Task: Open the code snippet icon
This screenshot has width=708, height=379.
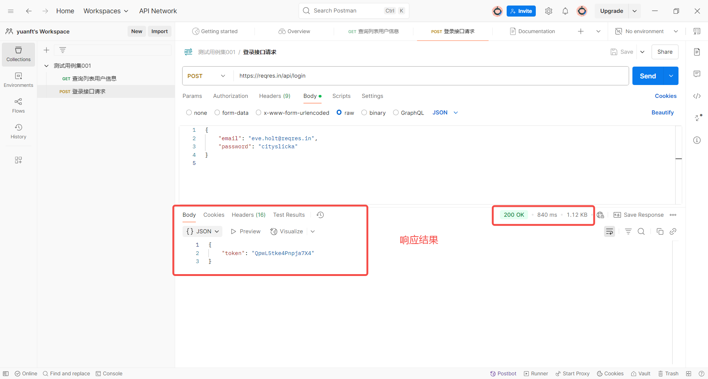Action: 697,96
